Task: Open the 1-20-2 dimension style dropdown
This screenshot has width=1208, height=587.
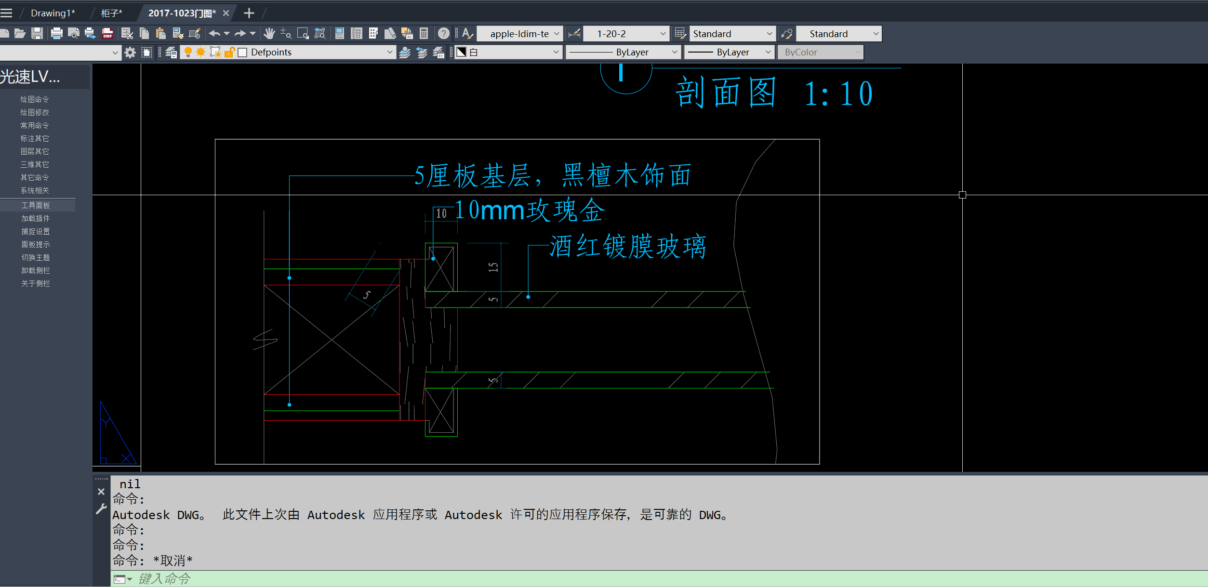Action: click(x=663, y=34)
